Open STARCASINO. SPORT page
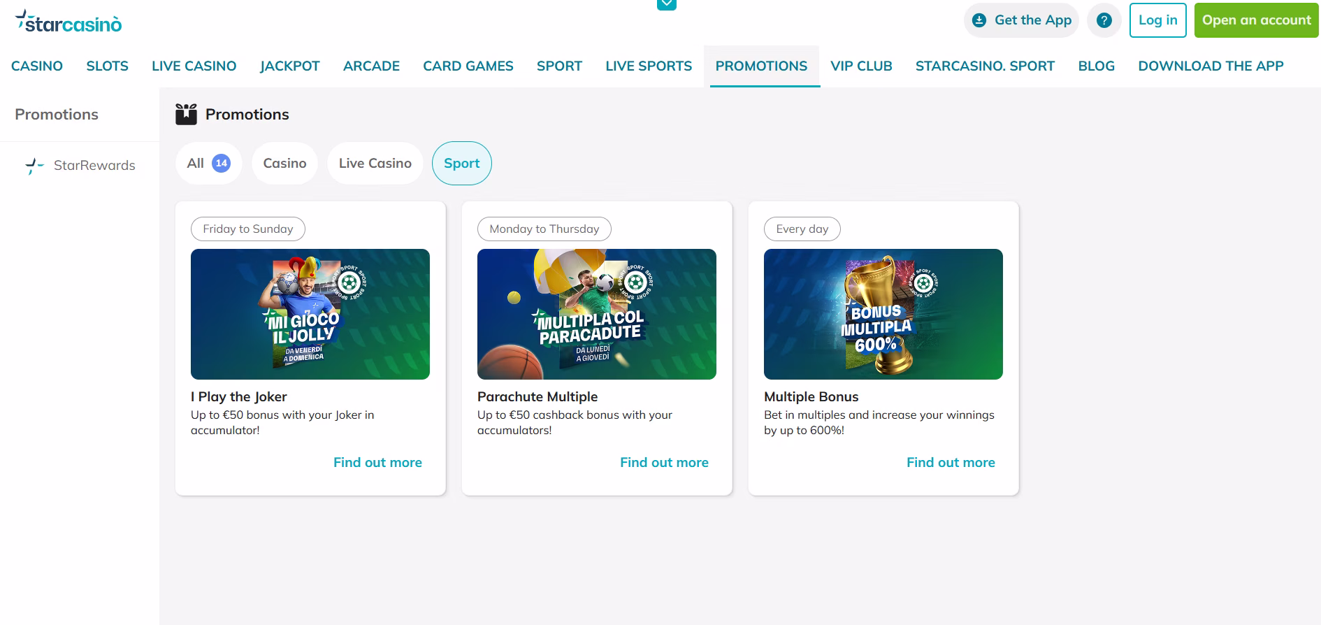The width and height of the screenshot is (1321, 625). (985, 66)
